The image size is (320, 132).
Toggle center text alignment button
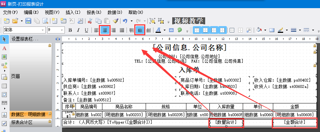pos(105,30)
